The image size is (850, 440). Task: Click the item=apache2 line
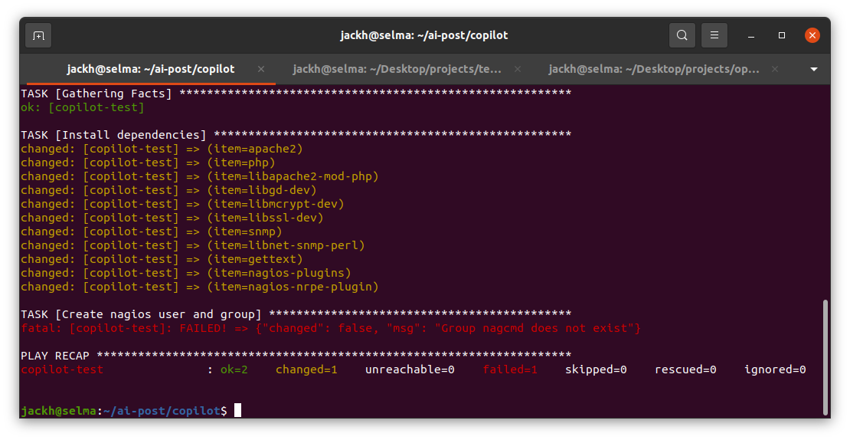[162, 149]
